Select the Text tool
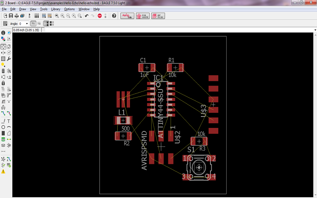The width and height of the screenshot is (317, 198). click(9, 121)
